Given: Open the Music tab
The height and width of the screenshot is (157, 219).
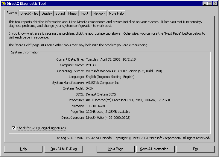Looking at the screenshot, I should coord(72,13).
